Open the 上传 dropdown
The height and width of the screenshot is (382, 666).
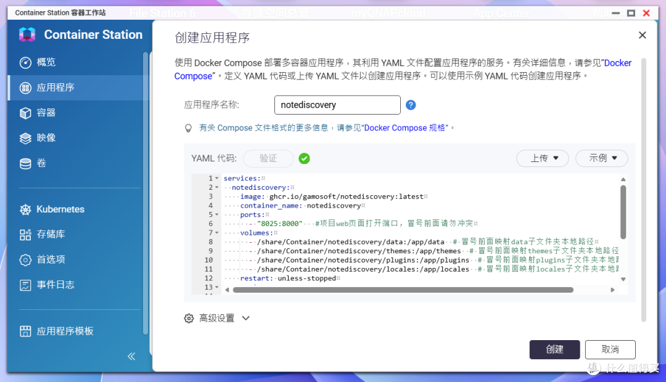[x=543, y=158]
